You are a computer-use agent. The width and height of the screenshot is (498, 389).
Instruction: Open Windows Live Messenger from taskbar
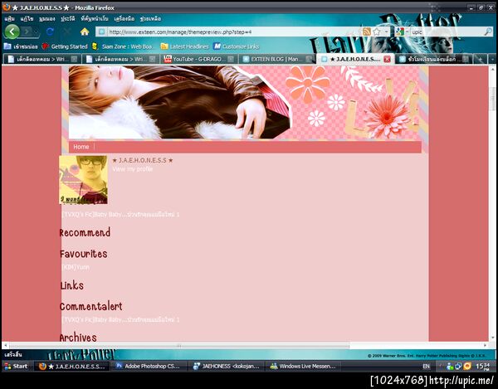tap(304, 366)
